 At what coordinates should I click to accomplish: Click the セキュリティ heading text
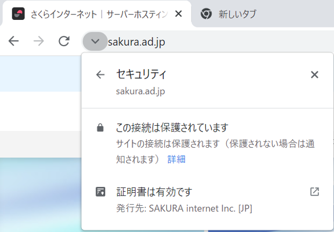click(x=141, y=74)
